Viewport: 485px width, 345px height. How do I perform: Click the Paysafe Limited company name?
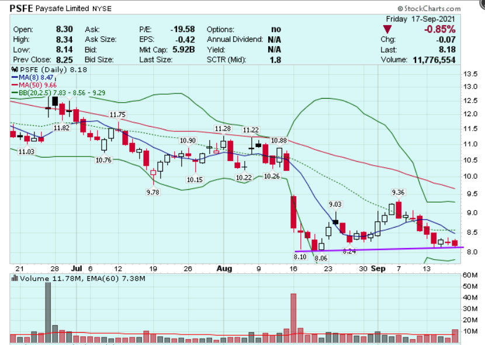click(62, 9)
